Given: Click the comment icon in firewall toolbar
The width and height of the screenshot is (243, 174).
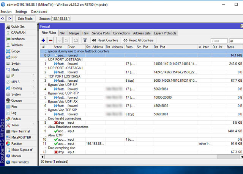Looking at the screenshot, I should pyautogui.click(x=76, y=40).
